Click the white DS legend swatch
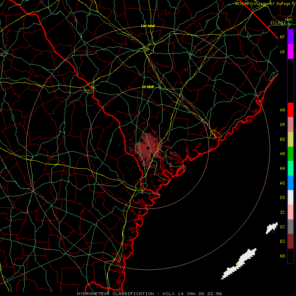Image resolution: width=296 pixels, height=296 pixels. [290, 197]
